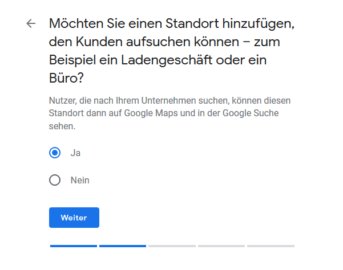Click the "Nein" option label
The width and height of the screenshot is (343, 270).
click(80, 181)
